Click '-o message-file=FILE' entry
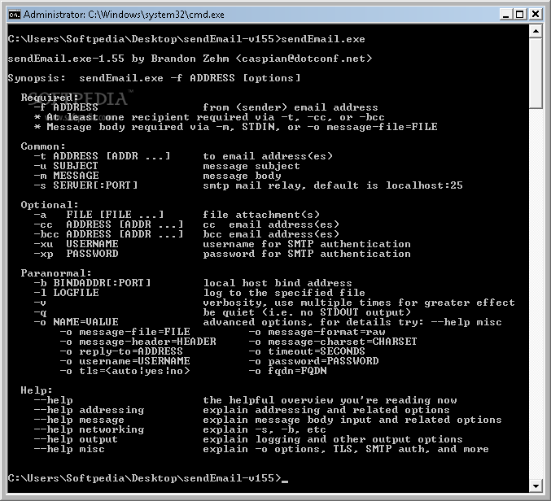The image size is (551, 501). click(125, 332)
